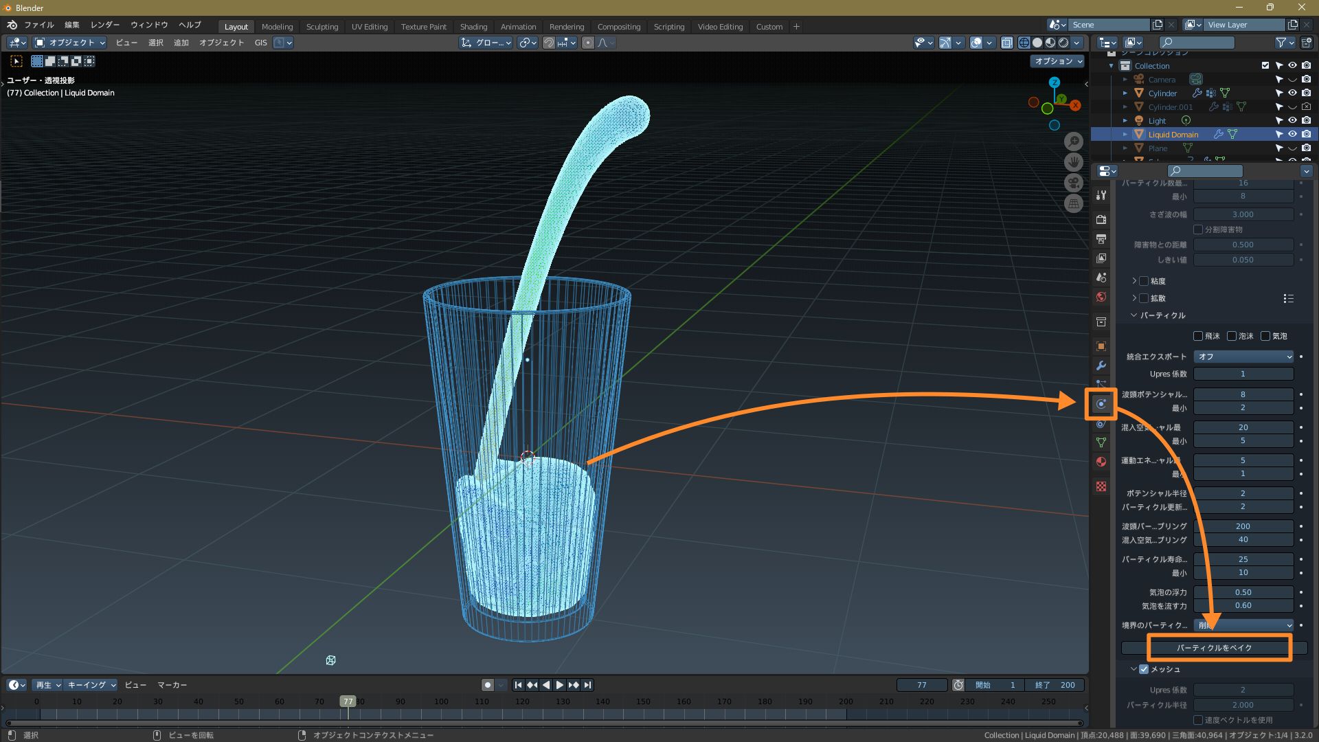
Task: Open the Render properties tab icon
Action: pos(1101,220)
